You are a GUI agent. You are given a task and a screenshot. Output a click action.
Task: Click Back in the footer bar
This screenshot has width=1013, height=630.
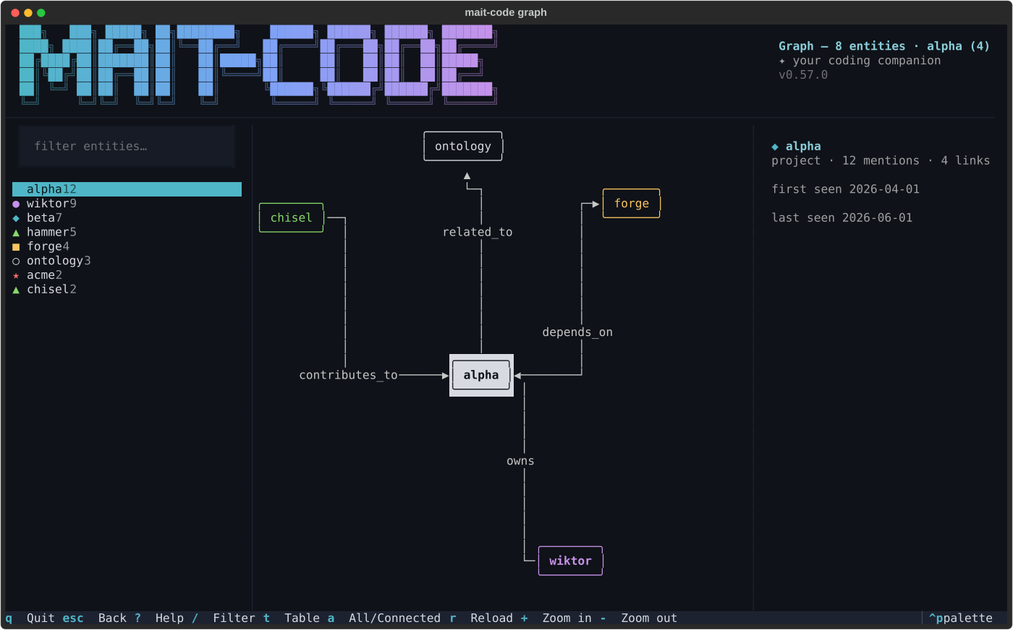pos(112,618)
